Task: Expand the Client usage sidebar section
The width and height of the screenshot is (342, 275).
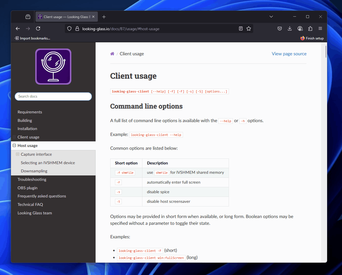Action: 14,137
